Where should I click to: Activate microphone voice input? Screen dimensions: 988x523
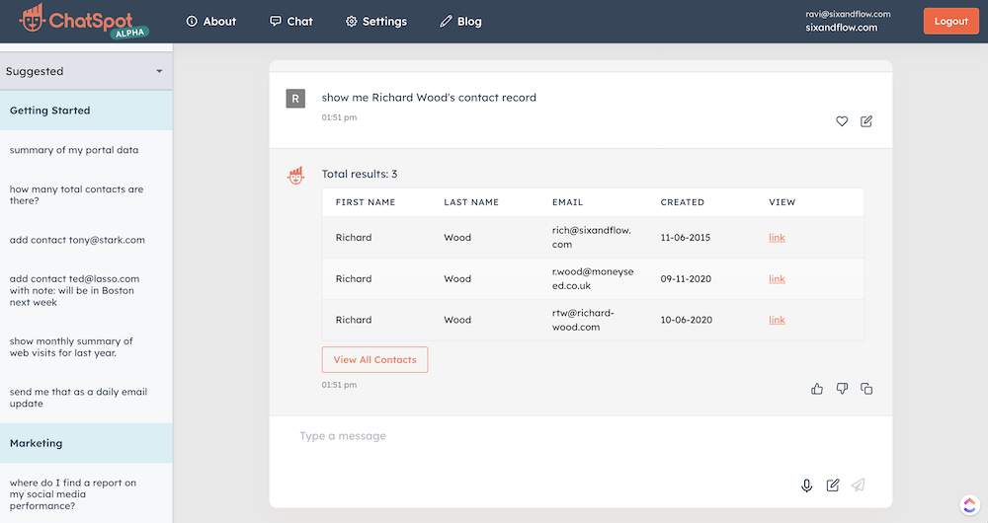tap(806, 486)
